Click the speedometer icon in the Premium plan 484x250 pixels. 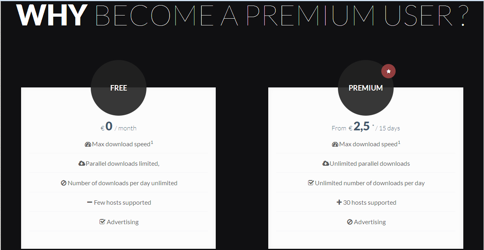click(x=335, y=144)
